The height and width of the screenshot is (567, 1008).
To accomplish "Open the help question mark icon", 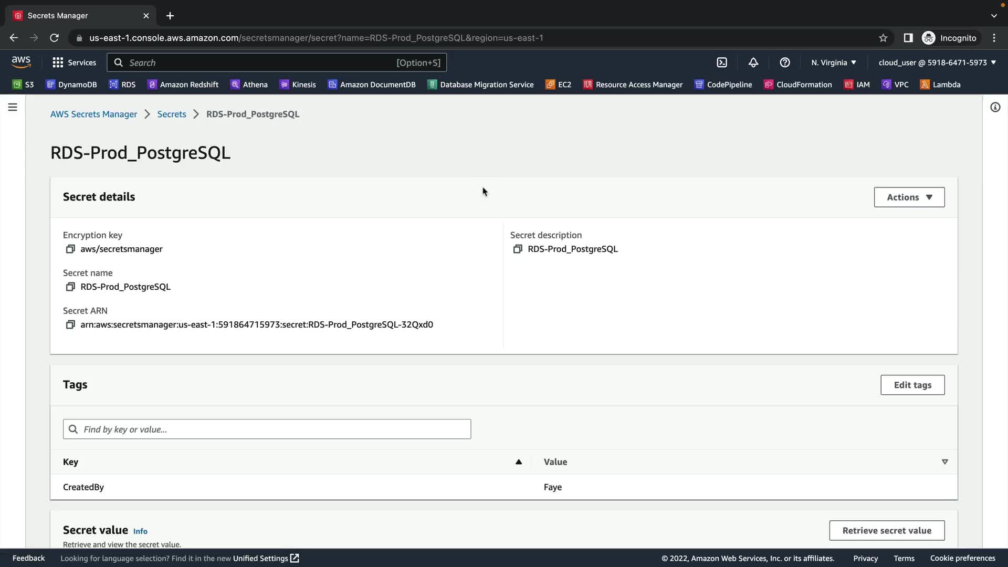I will pos(785,62).
